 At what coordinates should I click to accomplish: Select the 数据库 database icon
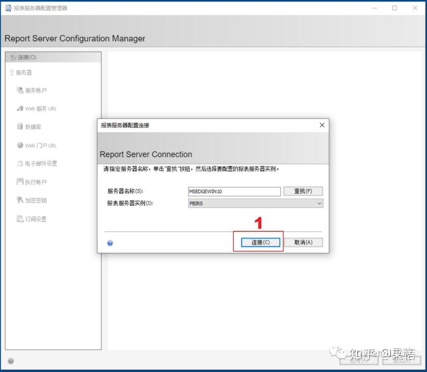pyautogui.click(x=20, y=127)
